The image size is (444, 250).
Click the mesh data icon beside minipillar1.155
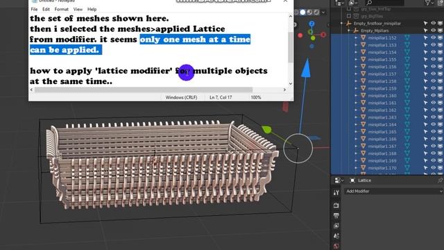tap(407, 60)
